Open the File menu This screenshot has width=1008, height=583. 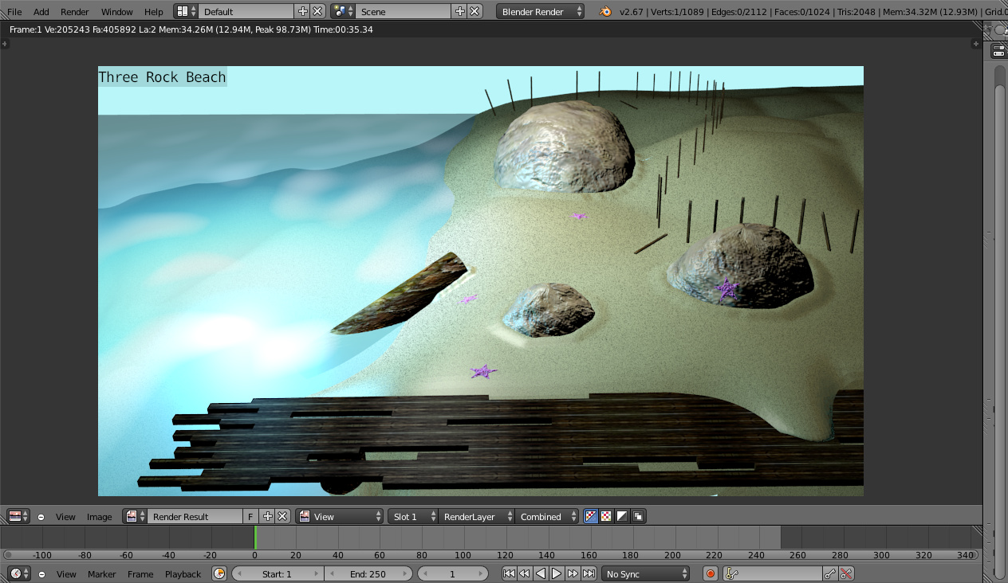[14, 12]
